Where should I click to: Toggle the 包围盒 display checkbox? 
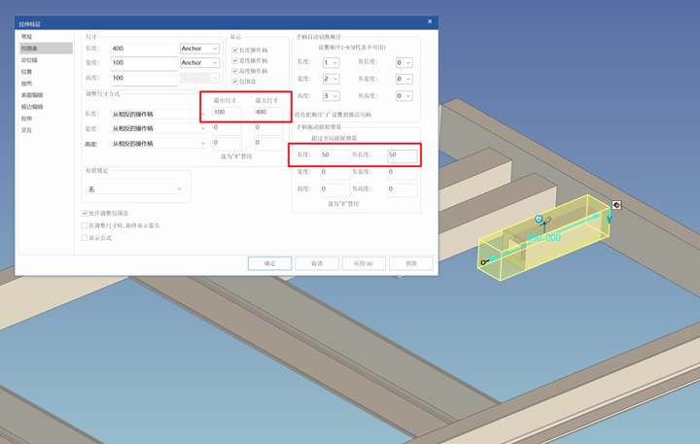[234, 82]
